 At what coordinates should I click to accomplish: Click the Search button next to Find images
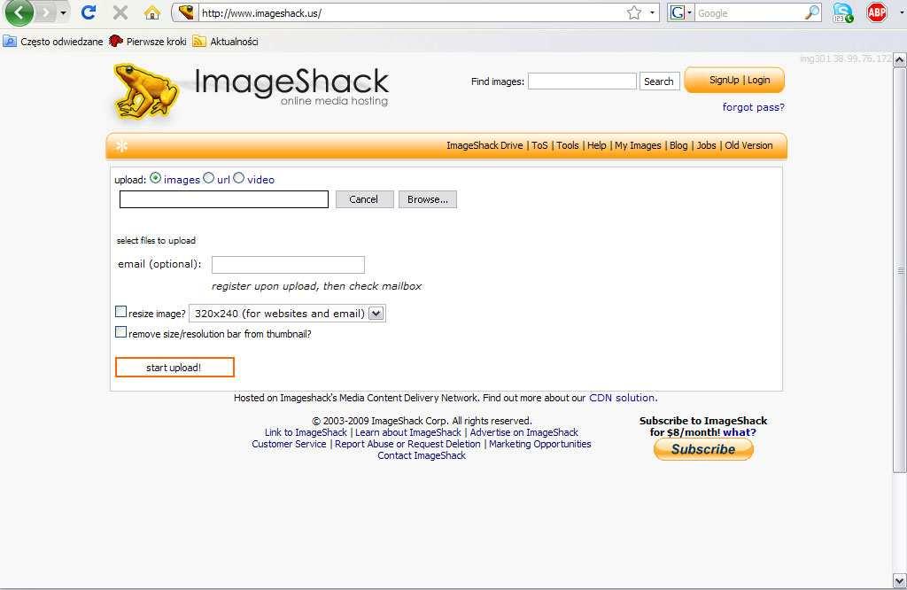[659, 82]
